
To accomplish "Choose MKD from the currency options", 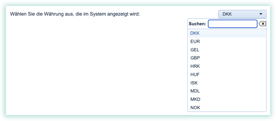I will pyautogui.click(x=195, y=99).
